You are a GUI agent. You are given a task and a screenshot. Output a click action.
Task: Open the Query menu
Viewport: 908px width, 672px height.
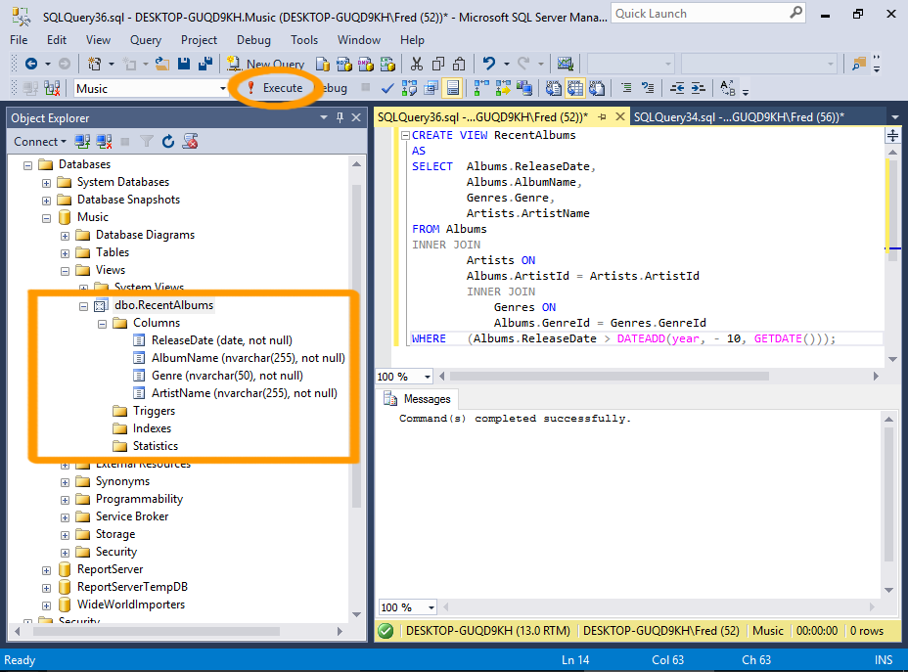click(x=146, y=40)
